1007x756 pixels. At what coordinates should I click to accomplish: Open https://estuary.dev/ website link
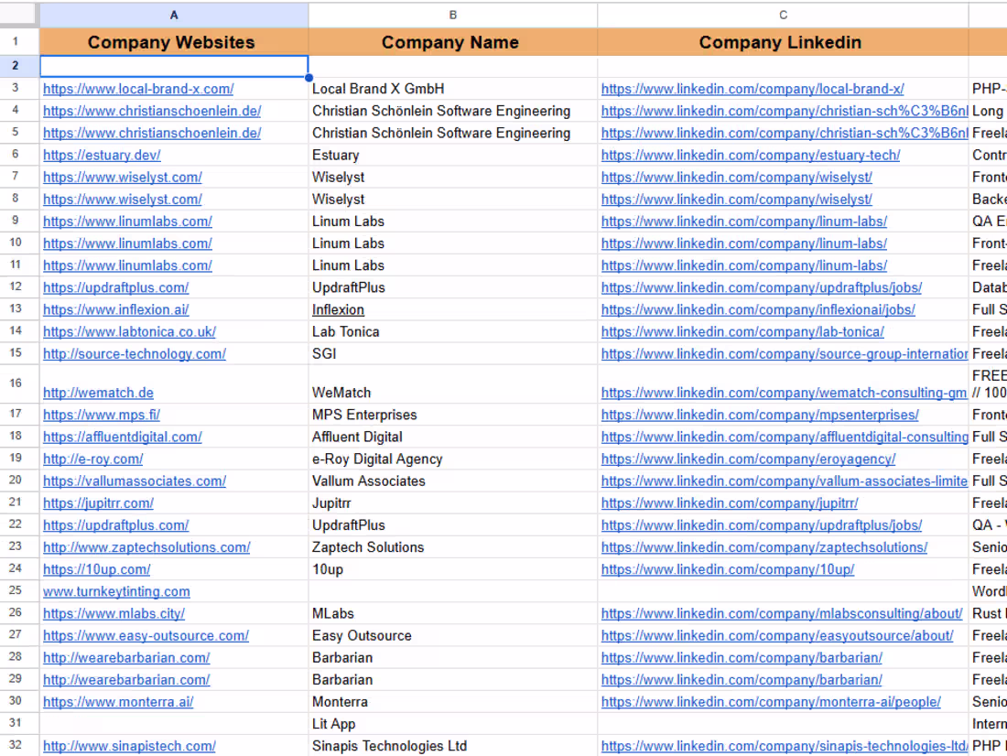point(102,155)
